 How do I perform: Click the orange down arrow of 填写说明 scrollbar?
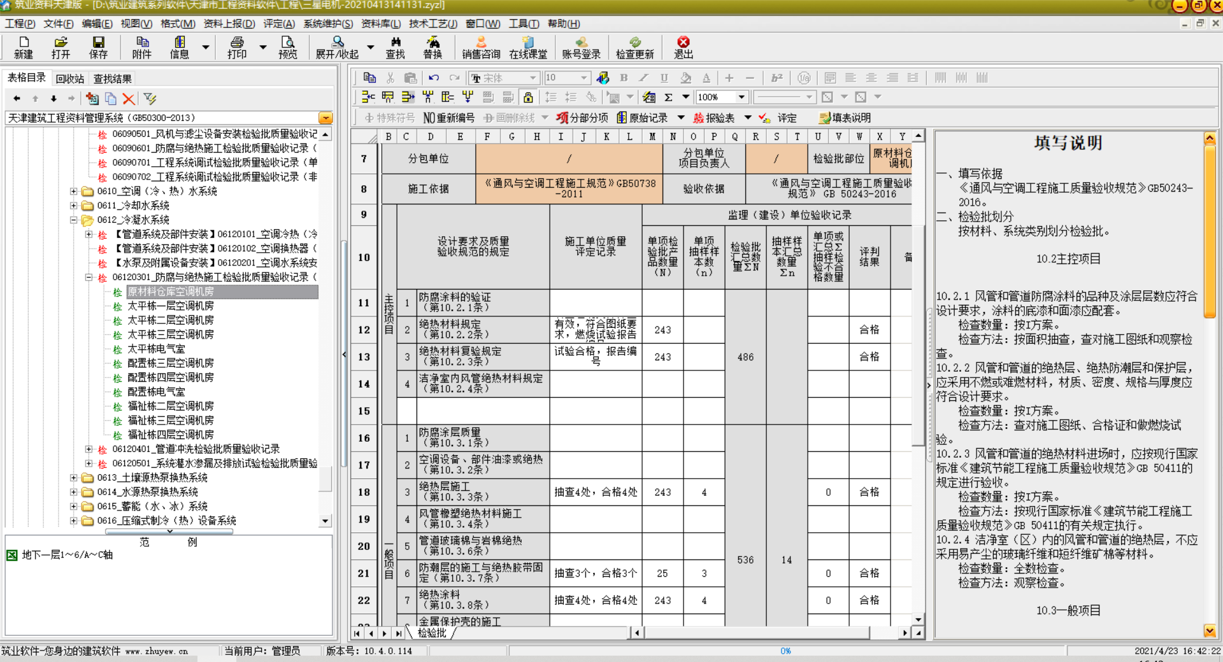click(1210, 630)
